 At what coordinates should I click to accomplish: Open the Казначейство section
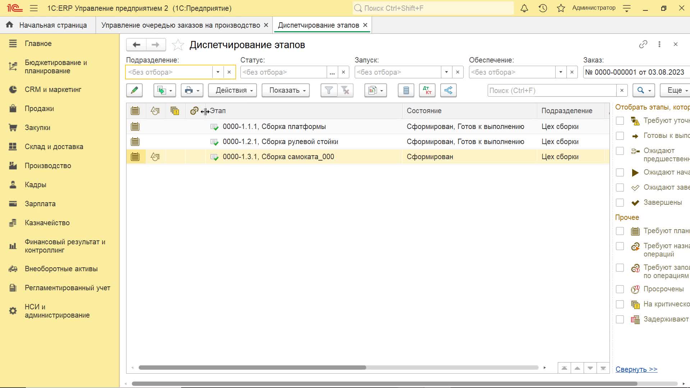click(x=47, y=223)
